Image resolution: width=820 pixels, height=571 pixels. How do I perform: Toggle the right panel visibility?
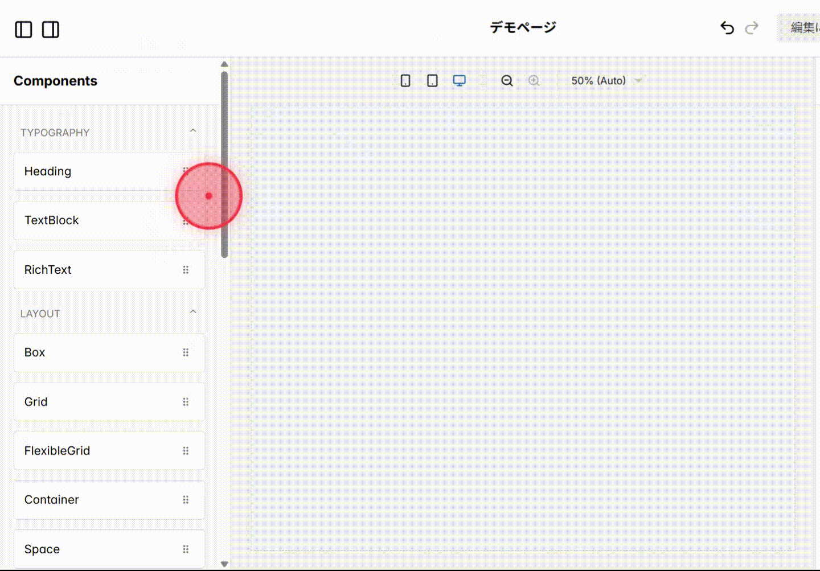pyautogui.click(x=50, y=29)
